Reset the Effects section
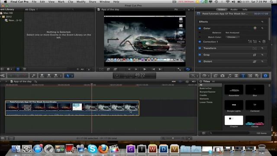 [x=262, y=22]
